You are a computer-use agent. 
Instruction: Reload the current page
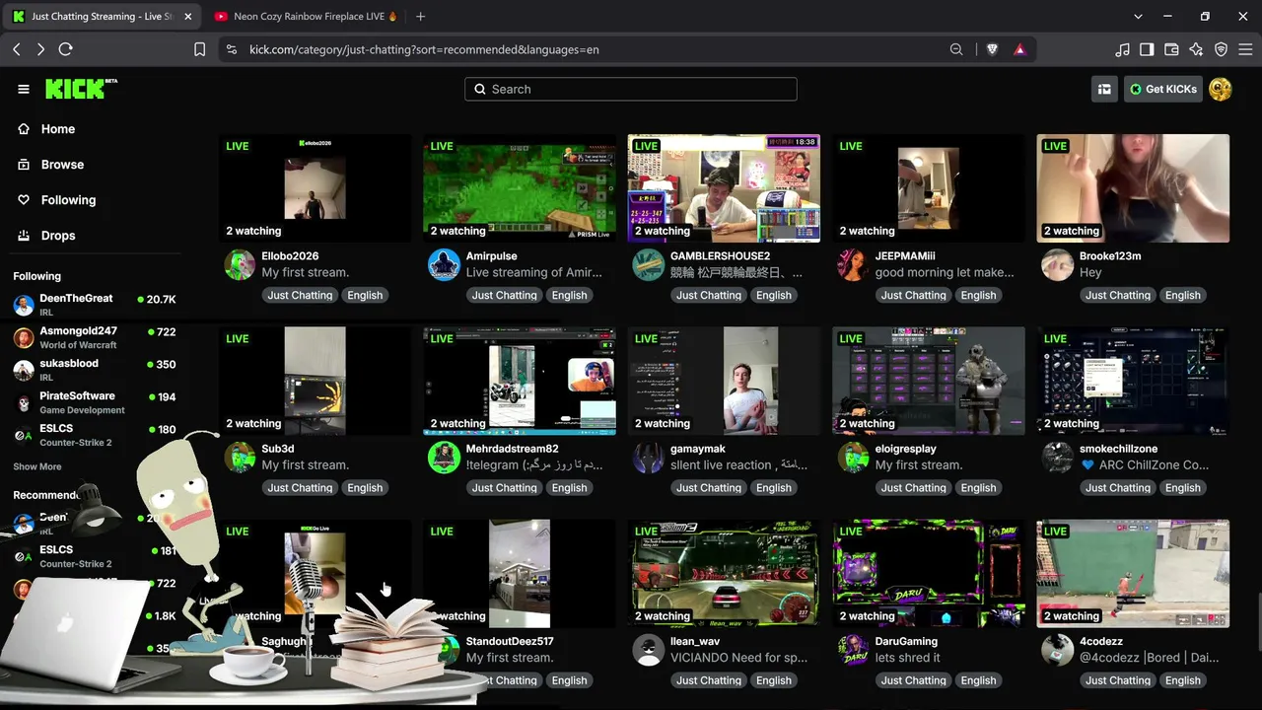pyautogui.click(x=65, y=49)
